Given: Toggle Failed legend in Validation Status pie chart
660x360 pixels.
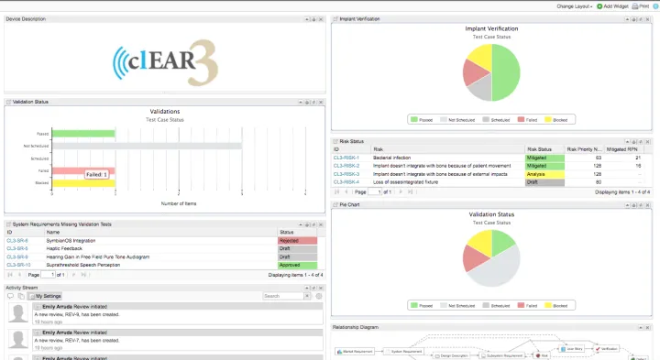Looking at the screenshot, I should click(x=527, y=306).
